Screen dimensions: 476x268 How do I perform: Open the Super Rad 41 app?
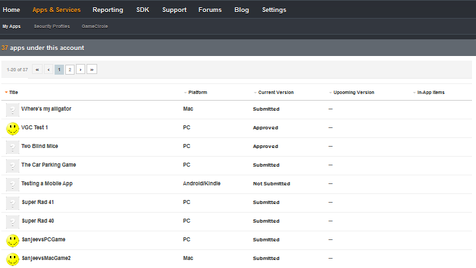[x=37, y=202]
